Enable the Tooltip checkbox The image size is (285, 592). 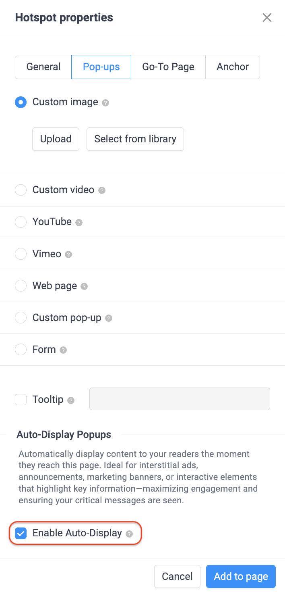pyautogui.click(x=21, y=400)
